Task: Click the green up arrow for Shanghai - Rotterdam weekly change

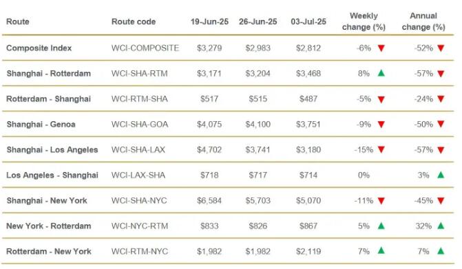Action: click(x=381, y=73)
